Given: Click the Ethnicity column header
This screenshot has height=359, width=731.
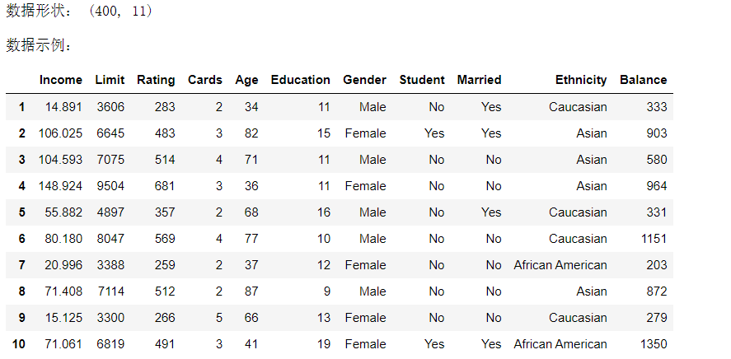Looking at the screenshot, I should (x=581, y=80).
